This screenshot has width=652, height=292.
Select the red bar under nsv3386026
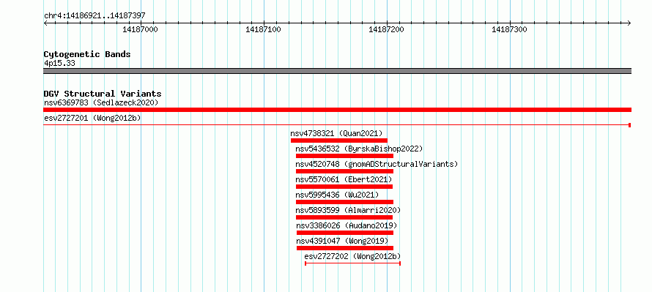tap(345, 233)
